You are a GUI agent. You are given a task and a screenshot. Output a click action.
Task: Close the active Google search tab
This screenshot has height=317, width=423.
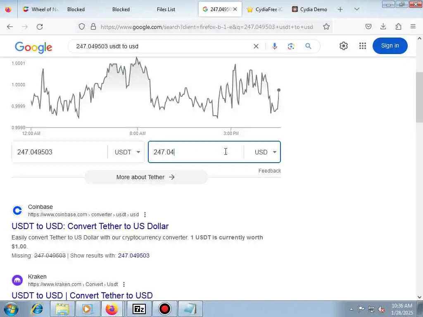click(235, 9)
